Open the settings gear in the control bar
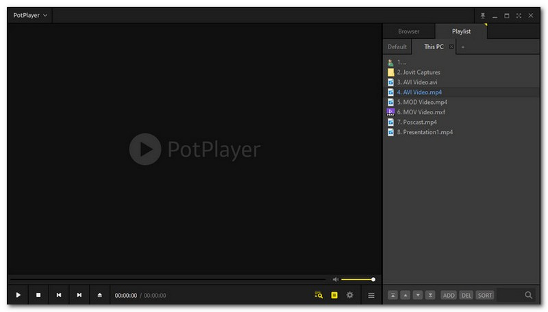 click(x=350, y=295)
